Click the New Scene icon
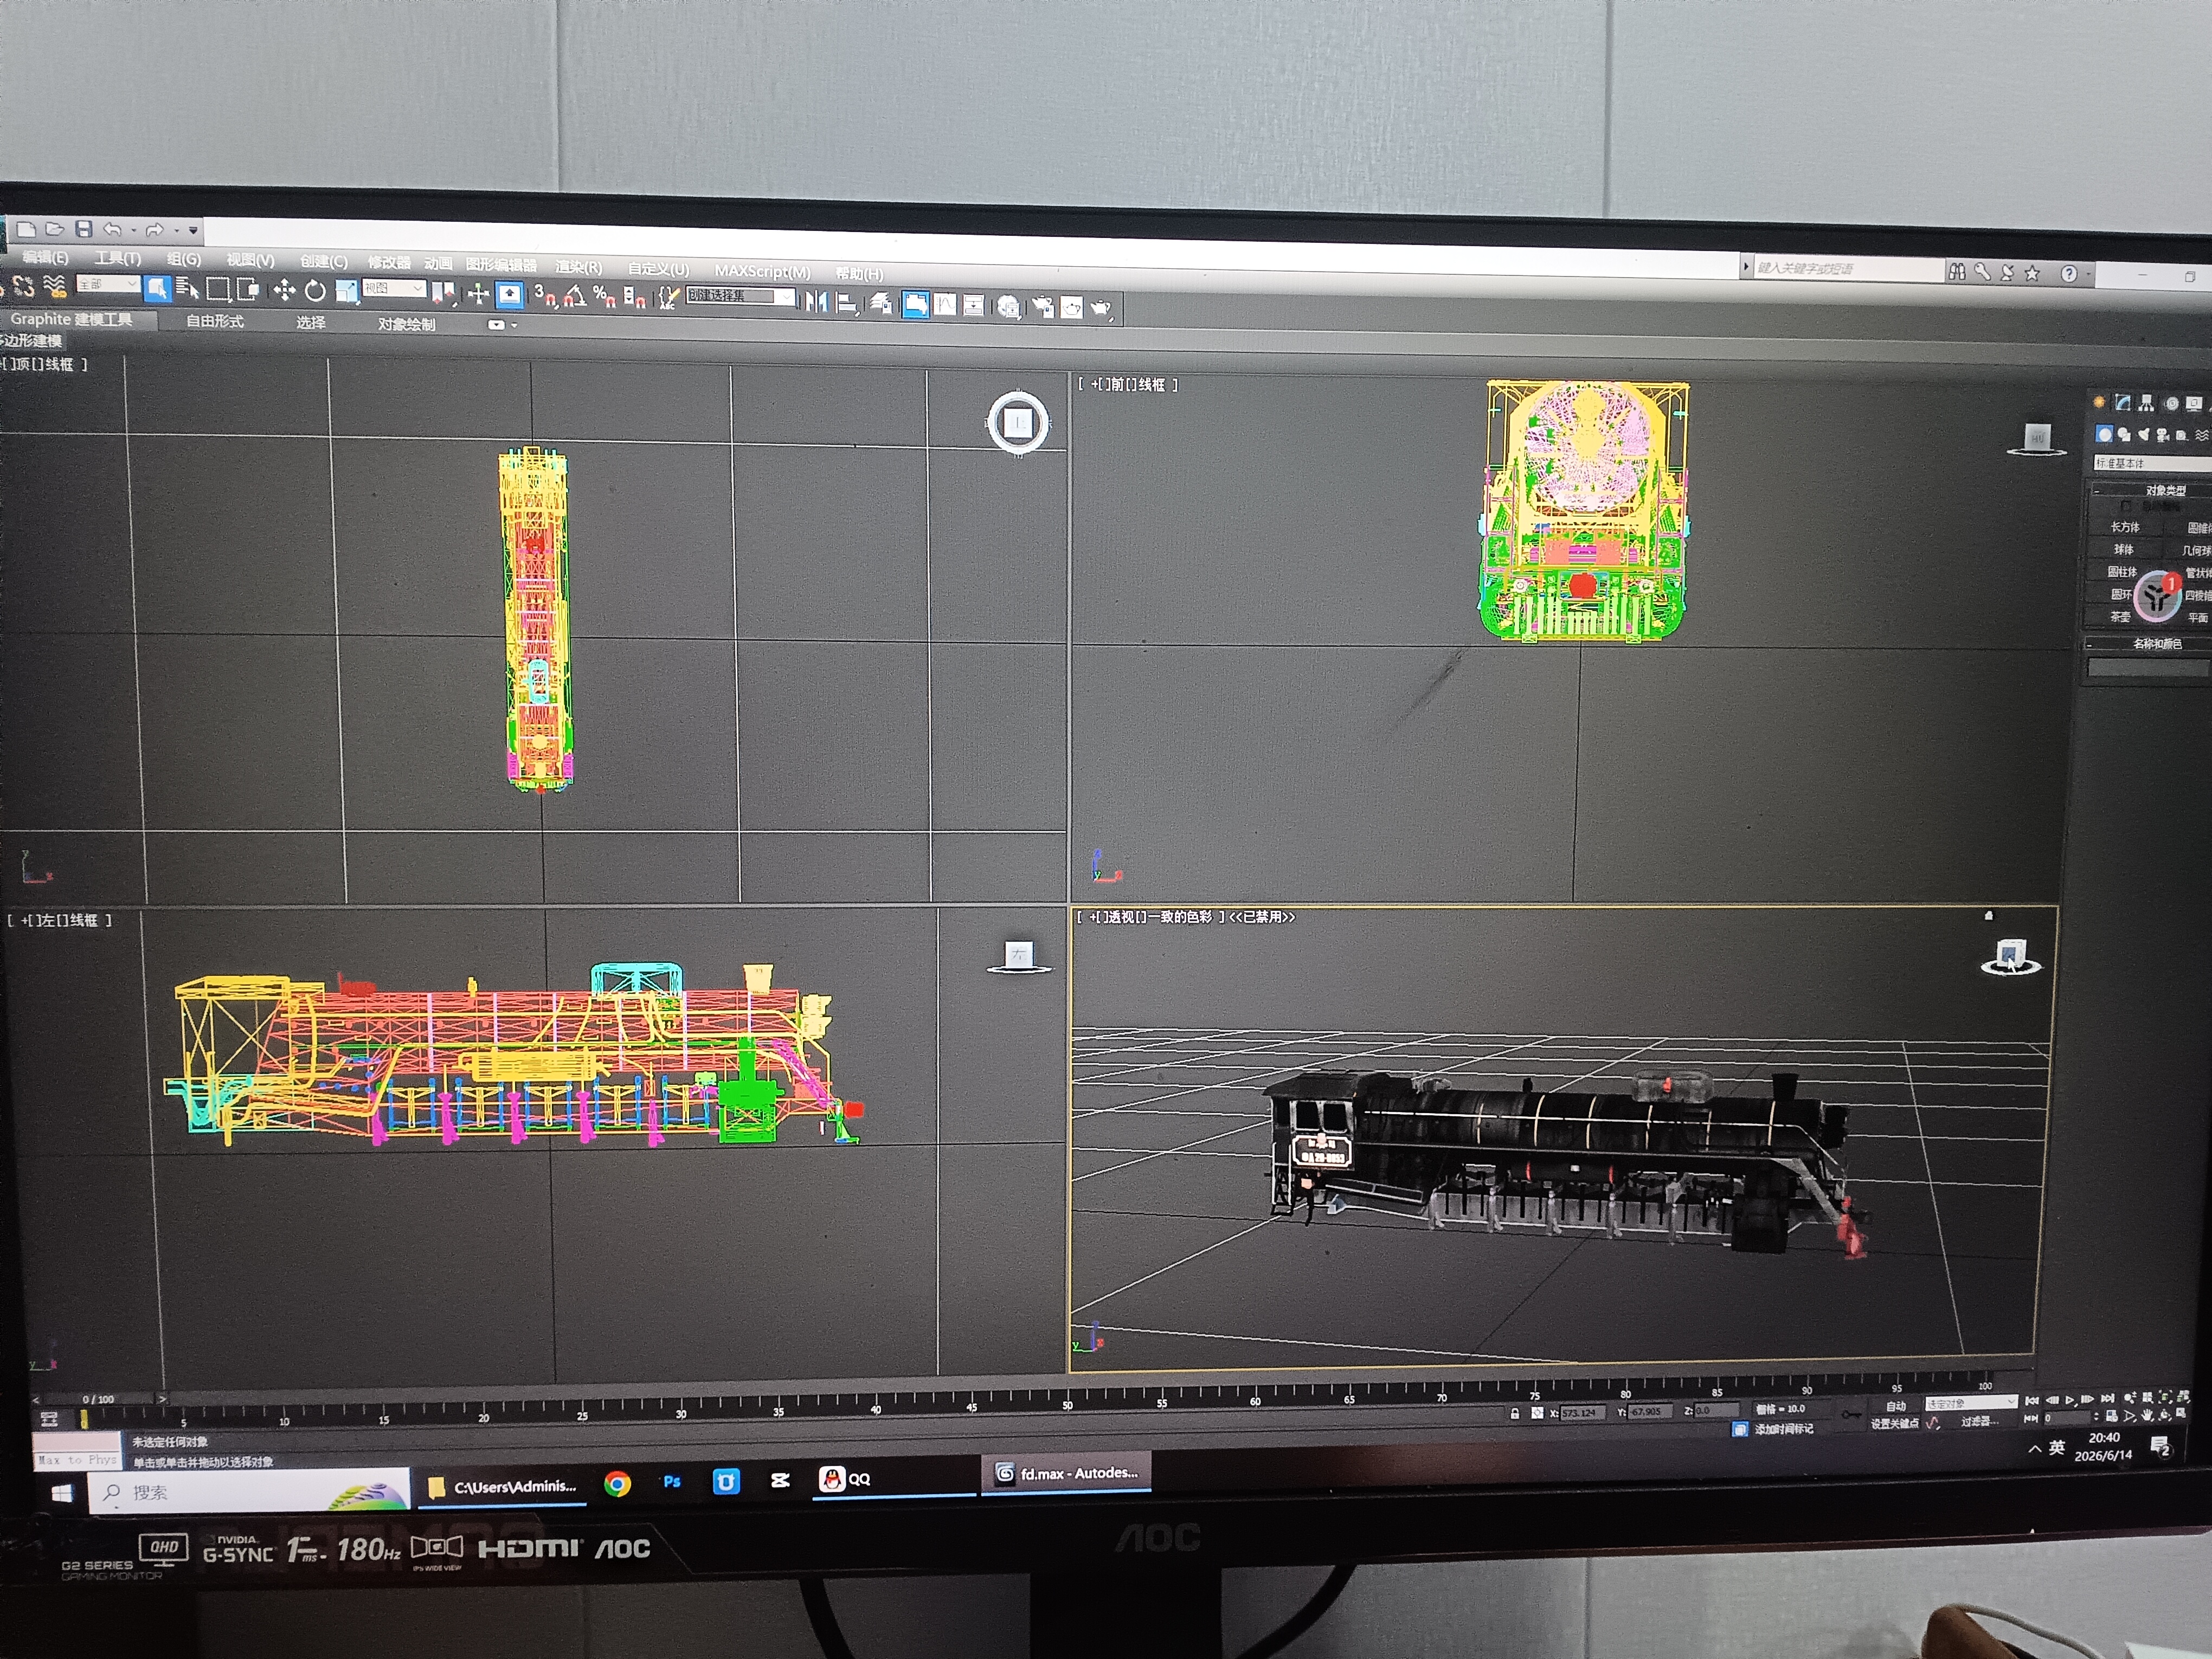 tap(26, 229)
